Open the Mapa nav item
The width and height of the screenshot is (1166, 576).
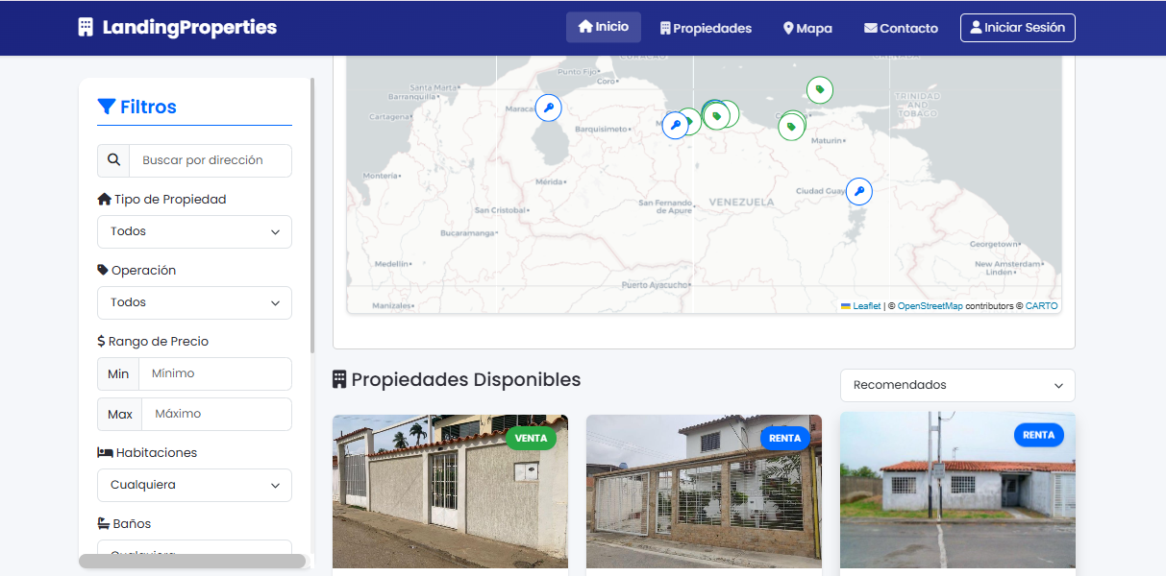click(807, 28)
